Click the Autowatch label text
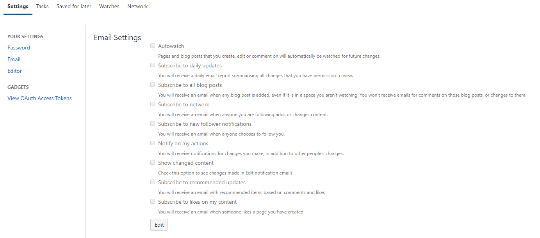Screen dimensions: 540x238 tap(171, 46)
